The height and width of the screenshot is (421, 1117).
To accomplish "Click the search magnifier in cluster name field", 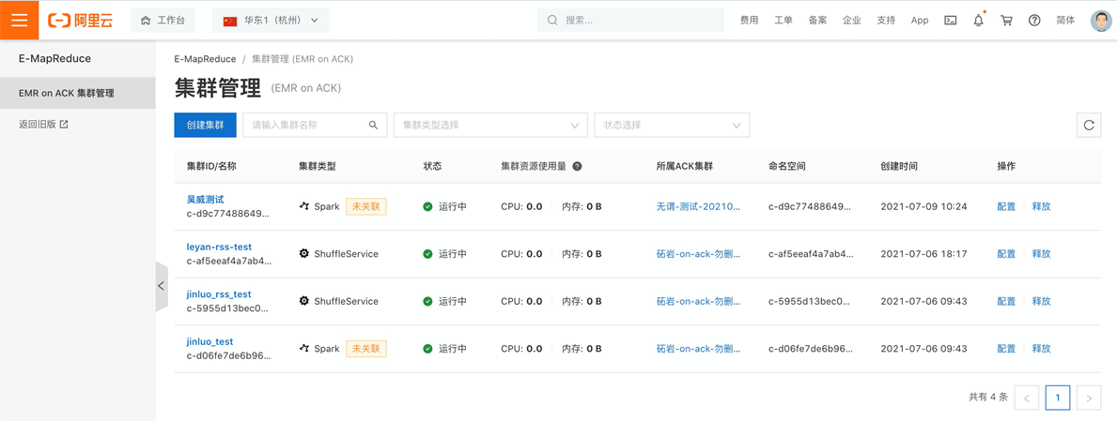I will pyautogui.click(x=373, y=125).
